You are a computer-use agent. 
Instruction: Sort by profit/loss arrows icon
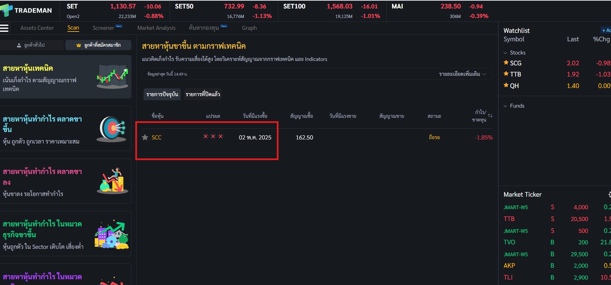pos(490,116)
